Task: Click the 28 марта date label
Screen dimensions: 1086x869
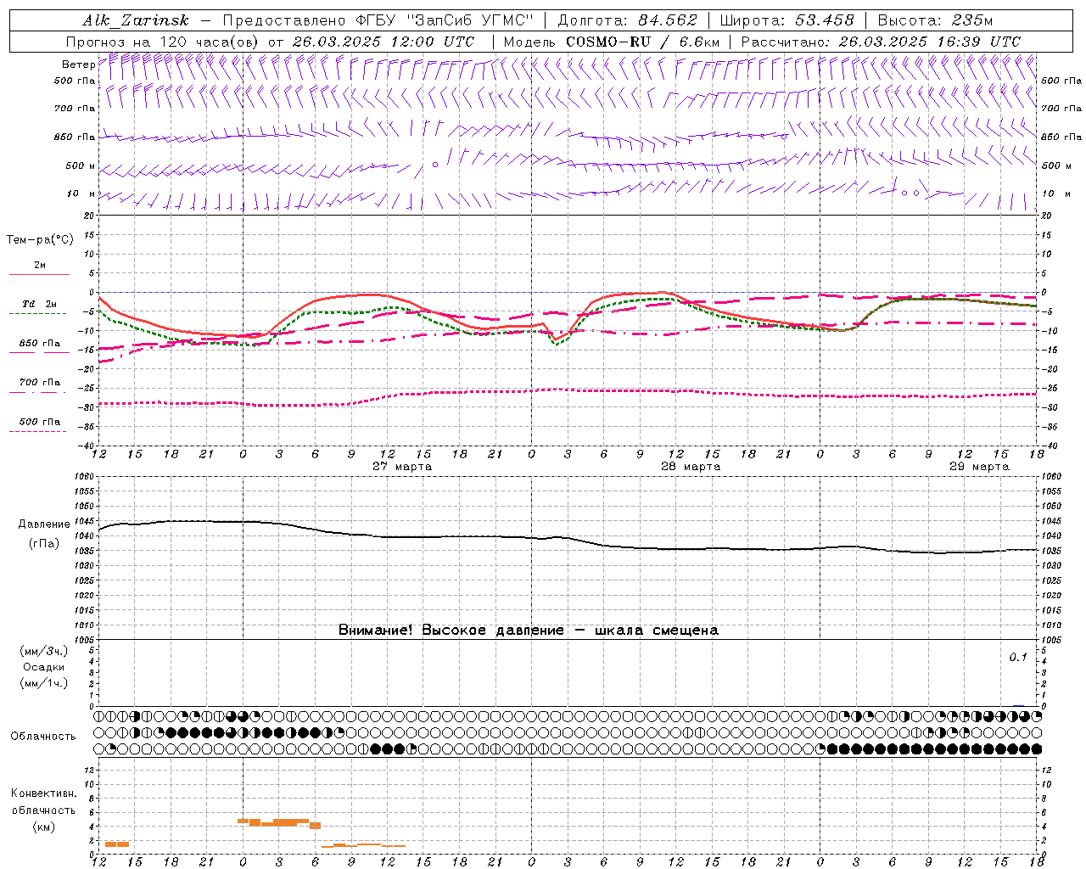Action: pos(691,467)
